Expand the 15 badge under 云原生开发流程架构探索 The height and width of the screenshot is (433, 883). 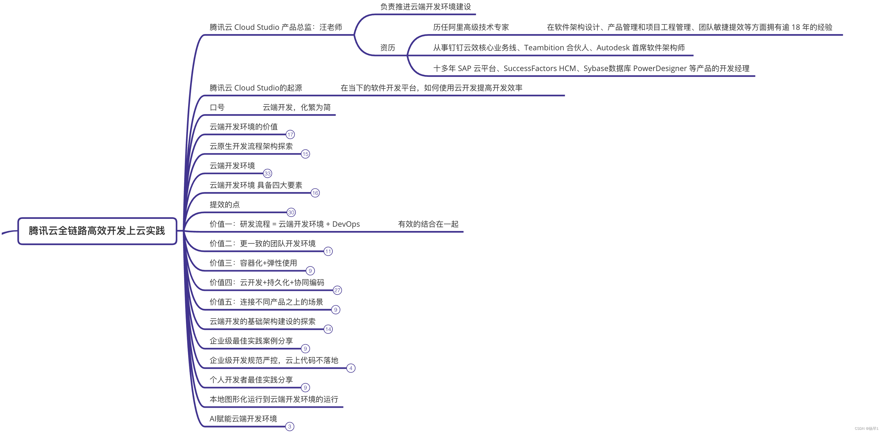305,154
